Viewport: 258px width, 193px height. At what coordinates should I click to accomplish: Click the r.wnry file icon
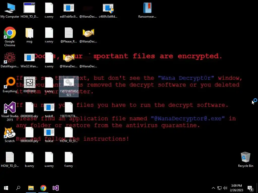[x=49, y=35]
